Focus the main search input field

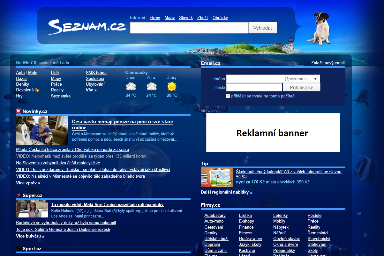189,28
